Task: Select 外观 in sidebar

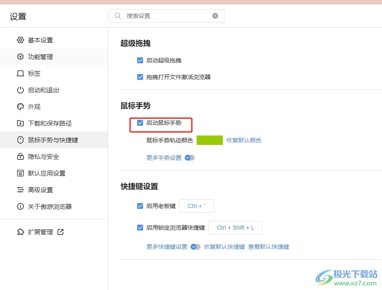Action: pos(54,107)
